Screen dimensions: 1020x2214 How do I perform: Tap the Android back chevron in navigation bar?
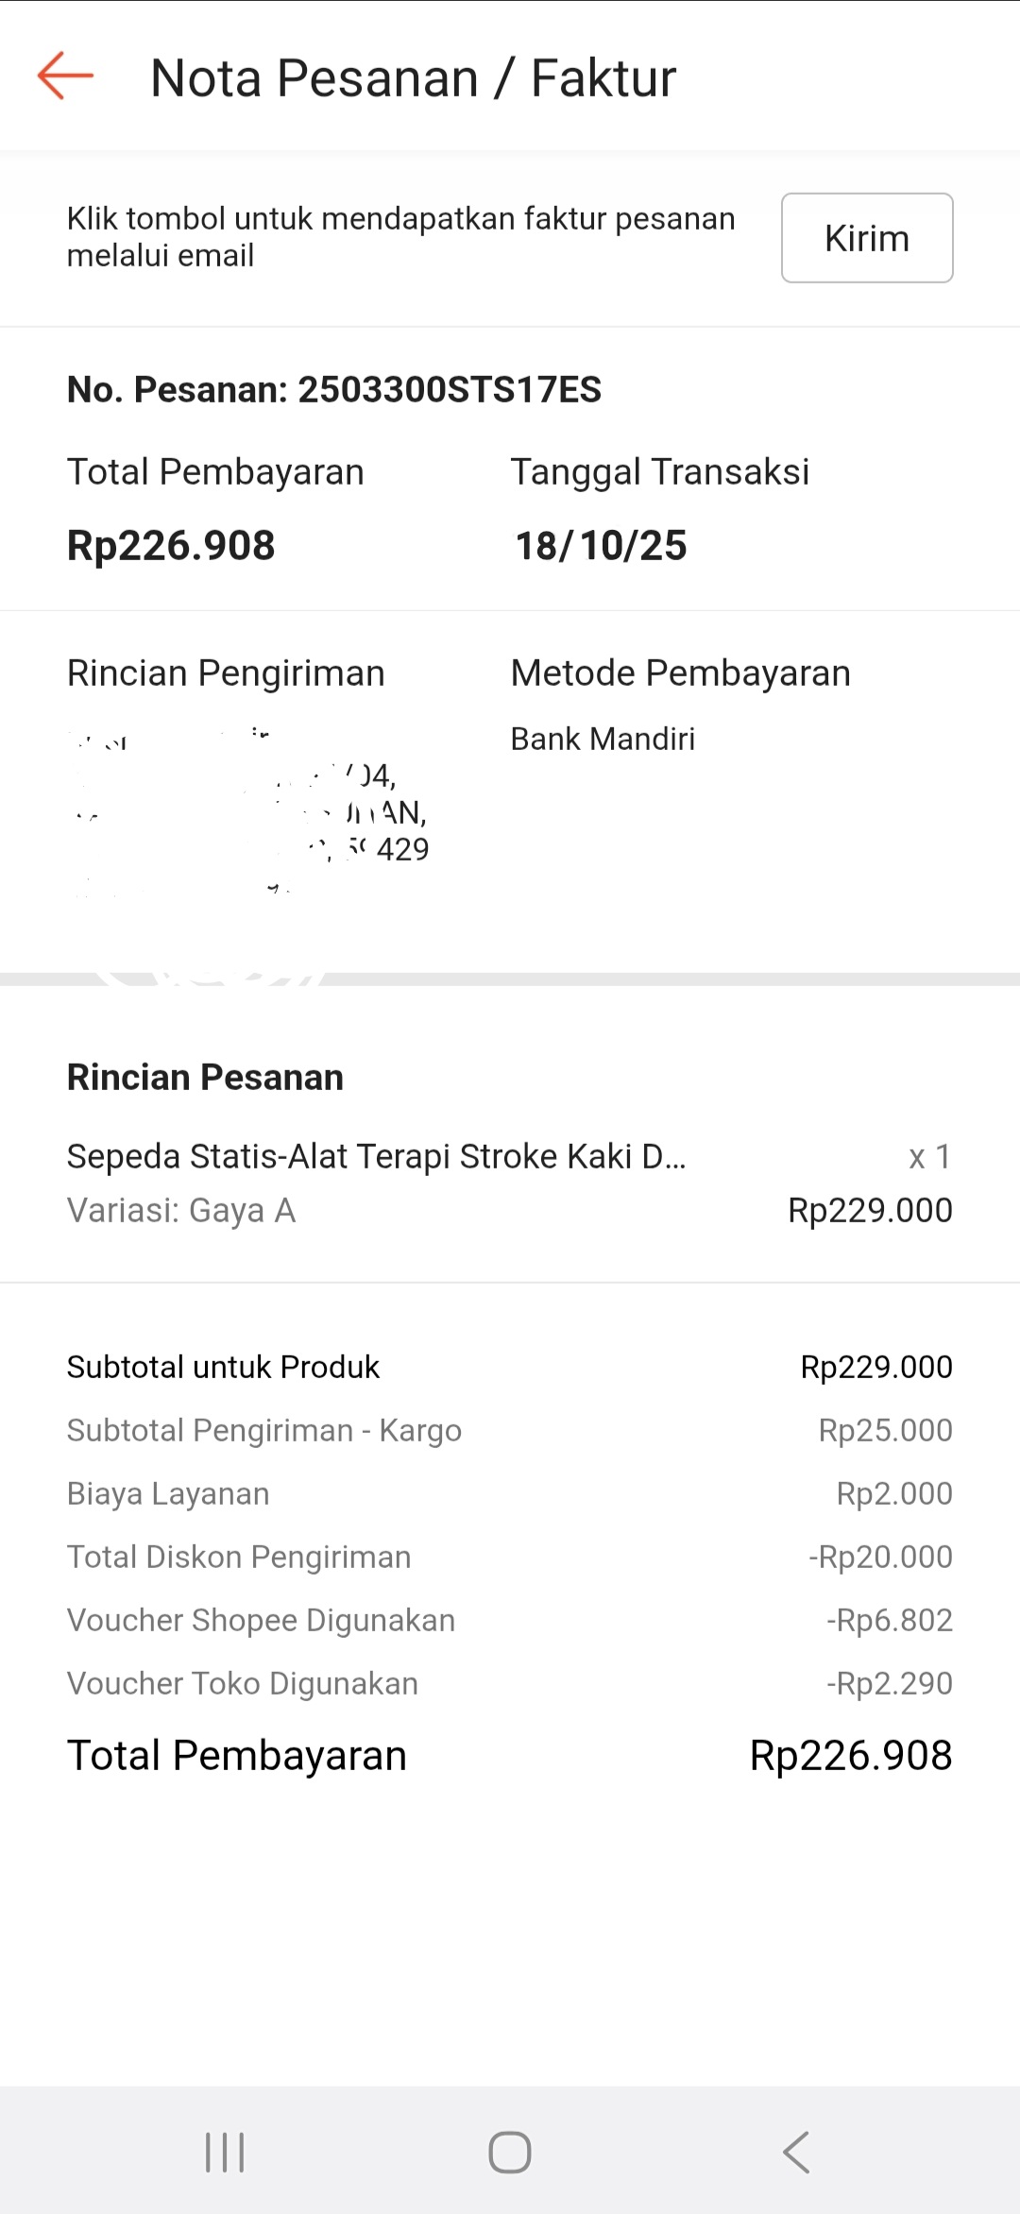796,2153
